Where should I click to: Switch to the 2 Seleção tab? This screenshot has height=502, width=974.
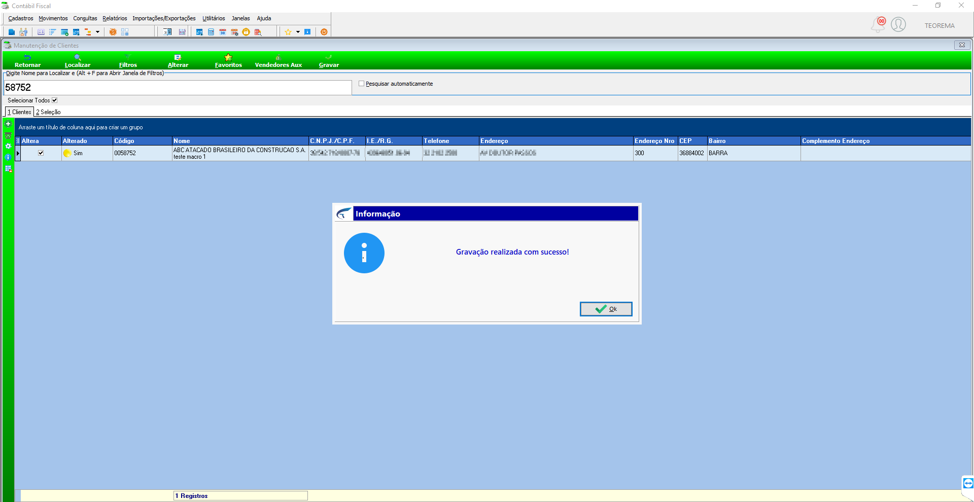48,112
